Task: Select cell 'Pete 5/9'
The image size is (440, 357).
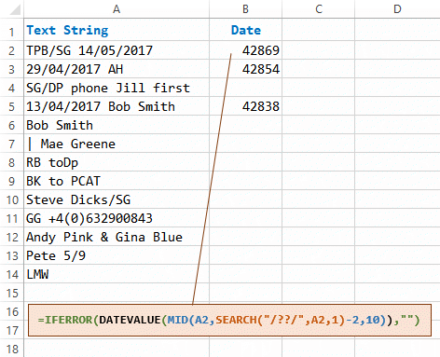Action: point(117,255)
